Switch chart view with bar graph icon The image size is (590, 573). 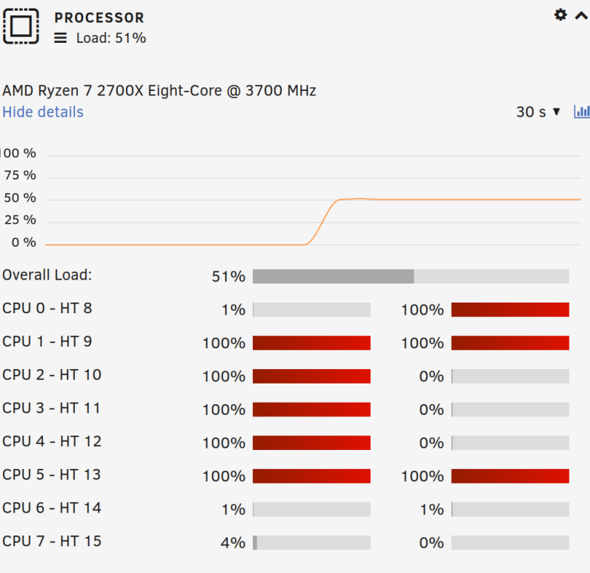582,112
